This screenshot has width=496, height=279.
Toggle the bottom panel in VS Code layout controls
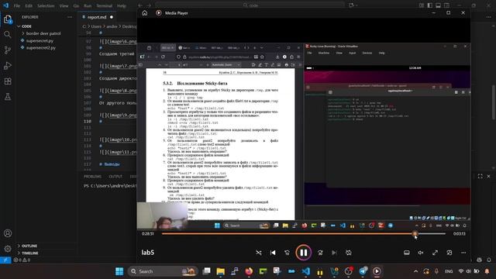[438, 5]
